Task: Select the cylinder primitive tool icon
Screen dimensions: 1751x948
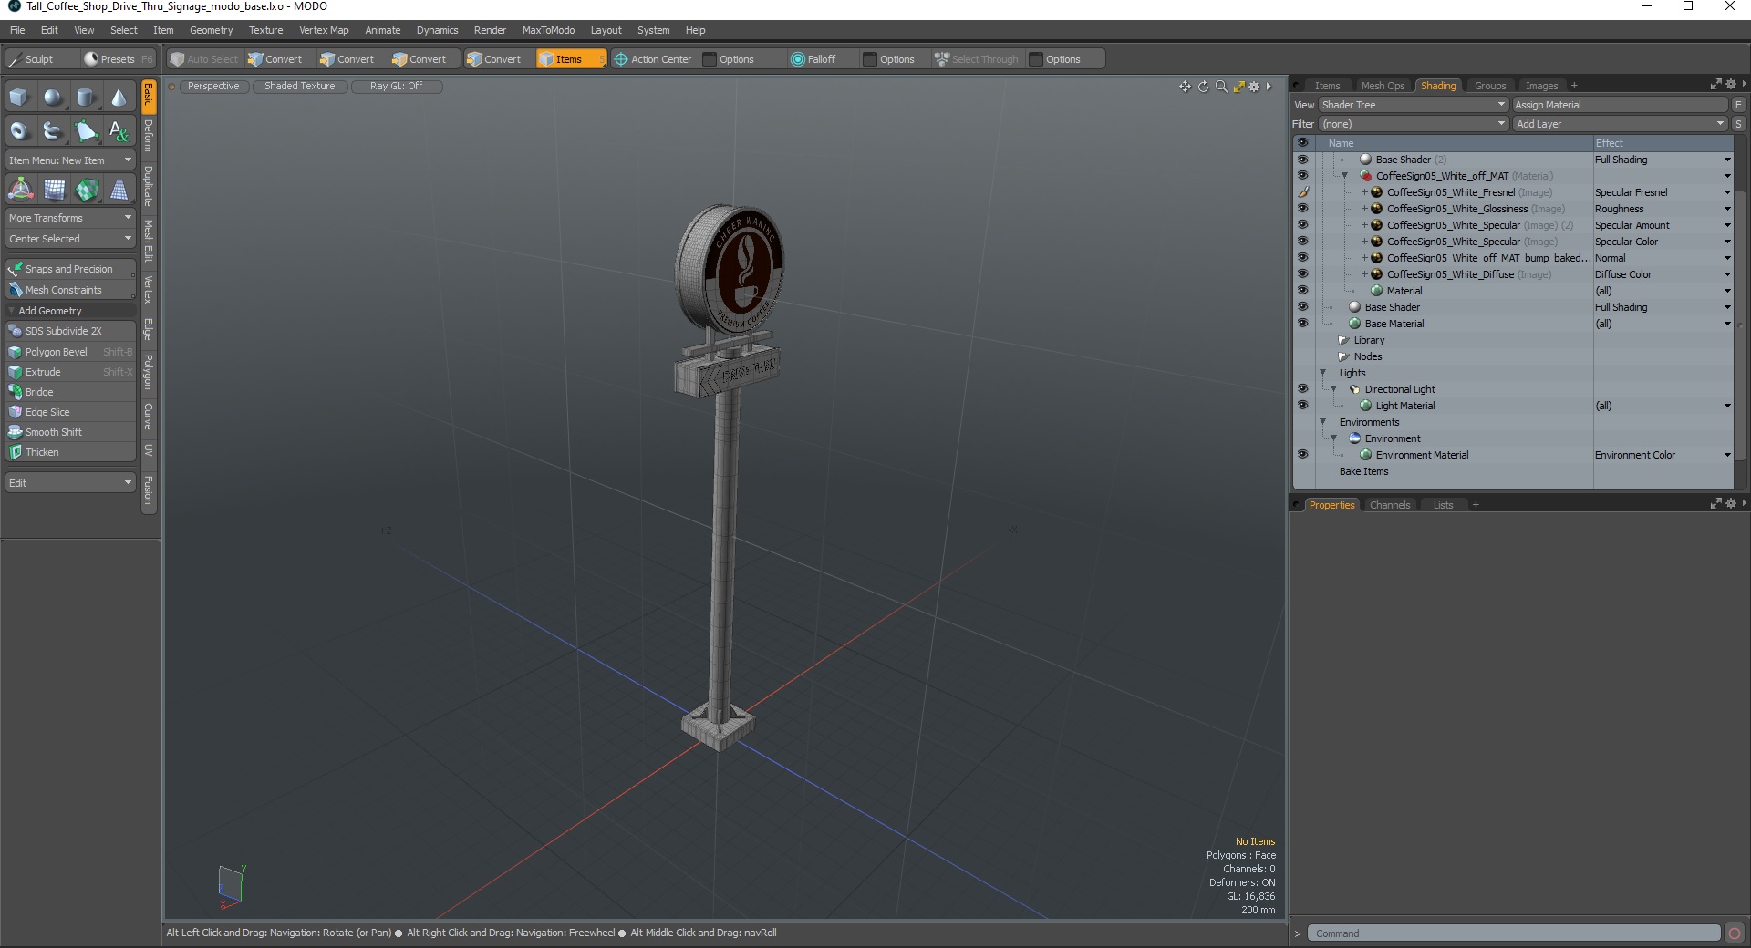Action: click(x=86, y=98)
